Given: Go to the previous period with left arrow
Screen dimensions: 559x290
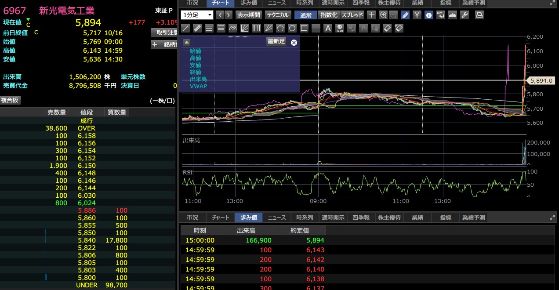Looking at the screenshot, I should pos(221,15).
